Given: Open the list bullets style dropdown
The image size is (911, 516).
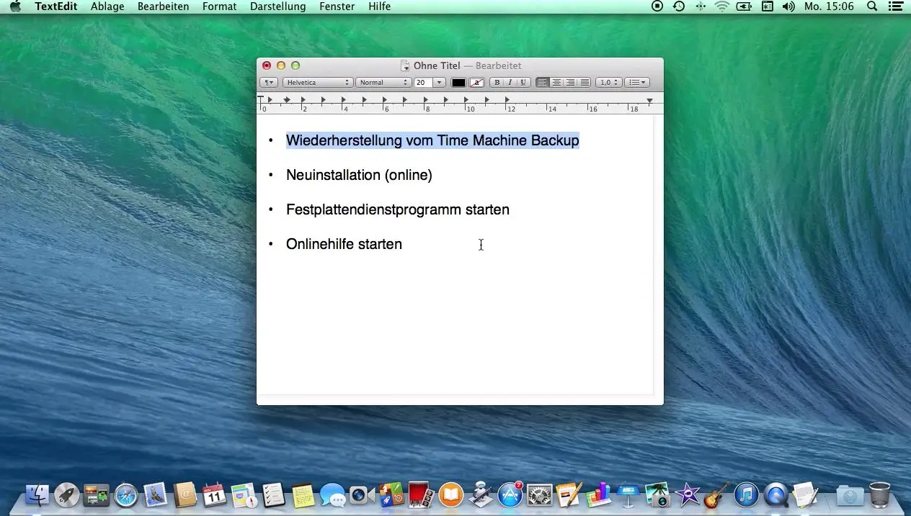Looking at the screenshot, I should (x=636, y=83).
